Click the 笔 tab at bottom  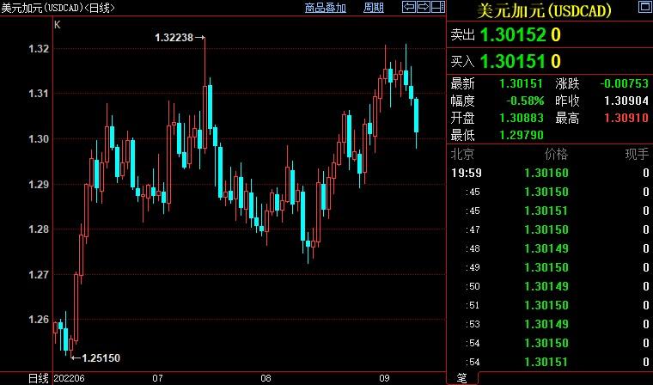pos(461,378)
